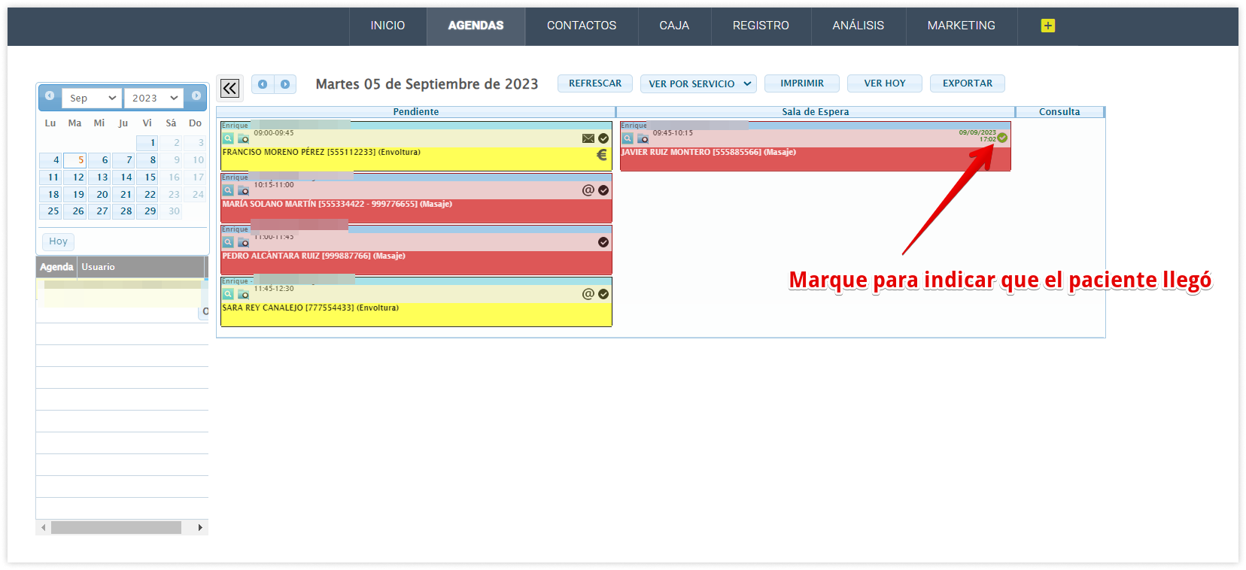The image size is (1246, 570).
Task: Click the sidebar horizontal scrollbar thumb
Action: pyautogui.click(x=116, y=528)
